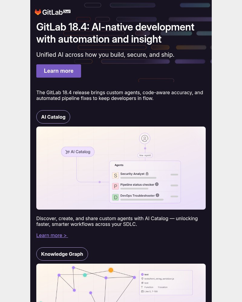Image resolution: width=242 pixels, height=302 pixels.
Task: Click the yellow S agent avatar
Action: click(x=115, y=176)
